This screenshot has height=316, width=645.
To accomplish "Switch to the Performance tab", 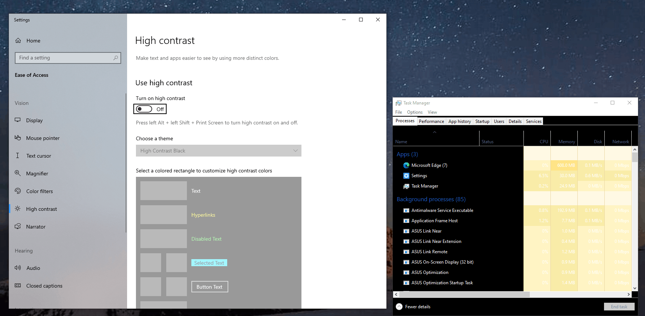I will point(431,121).
